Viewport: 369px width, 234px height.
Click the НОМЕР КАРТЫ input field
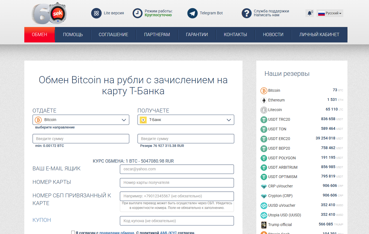tap(177, 182)
